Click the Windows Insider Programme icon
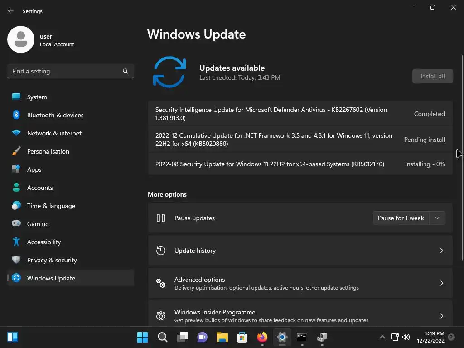The width and height of the screenshot is (464, 348). [161, 316]
